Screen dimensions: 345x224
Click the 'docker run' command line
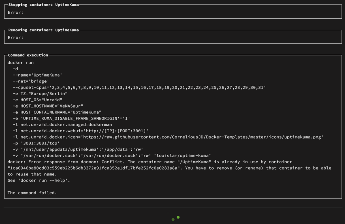coord(20,63)
